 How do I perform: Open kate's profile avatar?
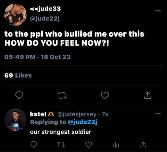tap(15, 120)
